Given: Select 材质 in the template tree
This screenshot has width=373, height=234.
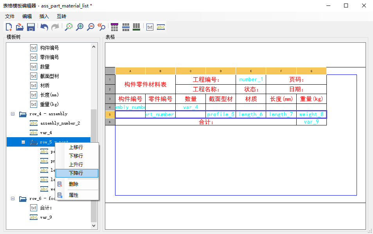Looking at the screenshot, I should [45, 85].
